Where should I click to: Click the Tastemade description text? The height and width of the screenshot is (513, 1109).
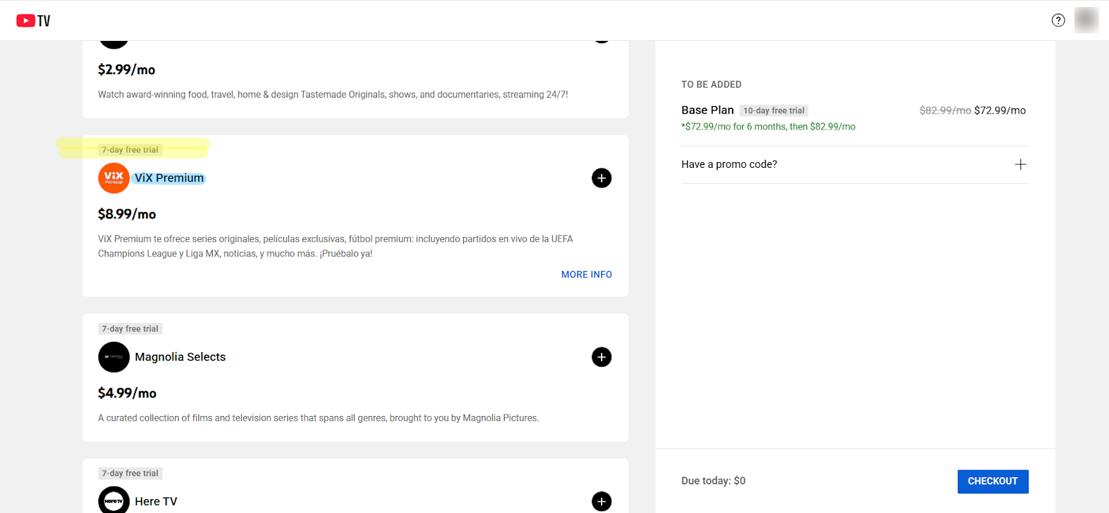pyautogui.click(x=333, y=94)
